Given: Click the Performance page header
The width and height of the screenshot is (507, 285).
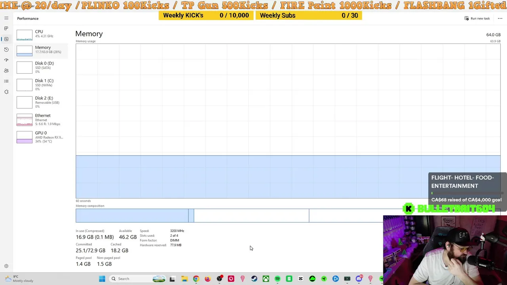Looking at the screenshot, I should pos(28,19).
